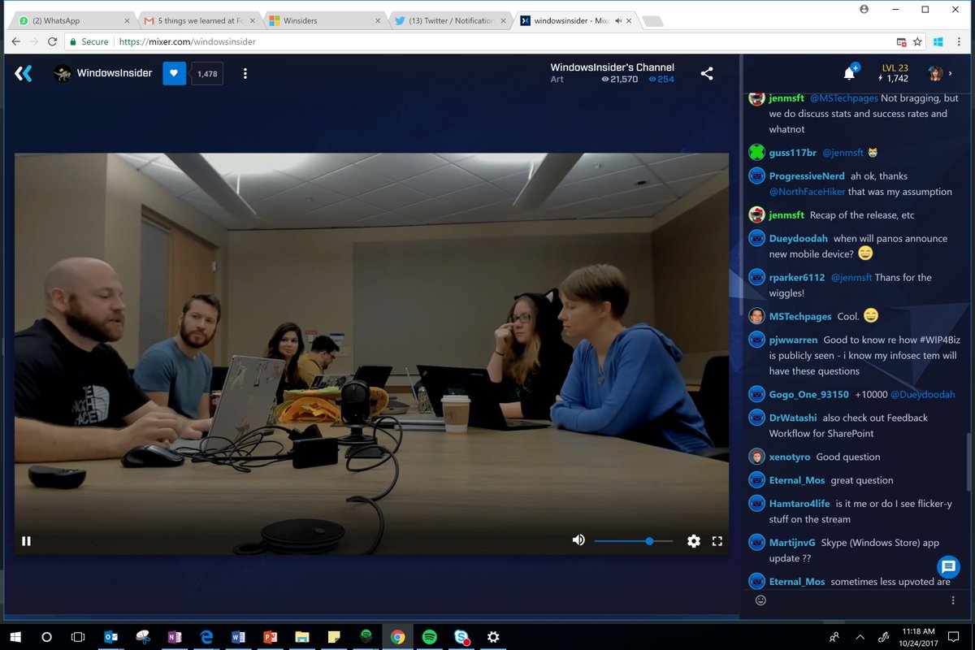The image size is (975, 650).
Task: Click the speaker icon on the Mixer tab
Action: tap(618, 20)
